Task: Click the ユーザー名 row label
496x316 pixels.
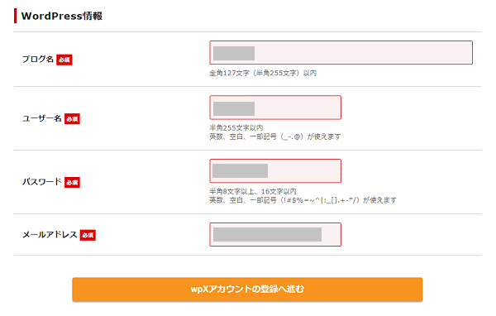Action: click(x=42, y=118)
